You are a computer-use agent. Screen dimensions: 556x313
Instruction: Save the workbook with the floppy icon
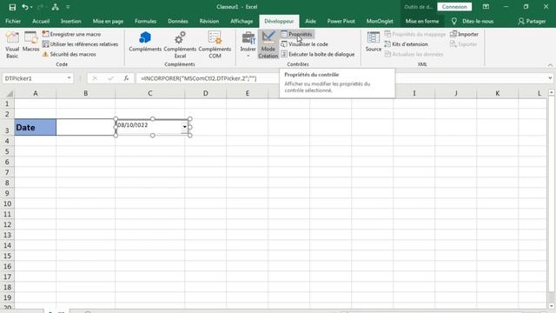pyautogui.click(x=12, y=7)
